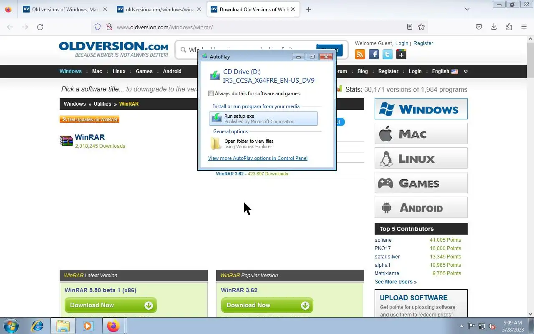534x334 pixels.
Task: Click the Google plus icon in site header
Action: tap(401, 54)
